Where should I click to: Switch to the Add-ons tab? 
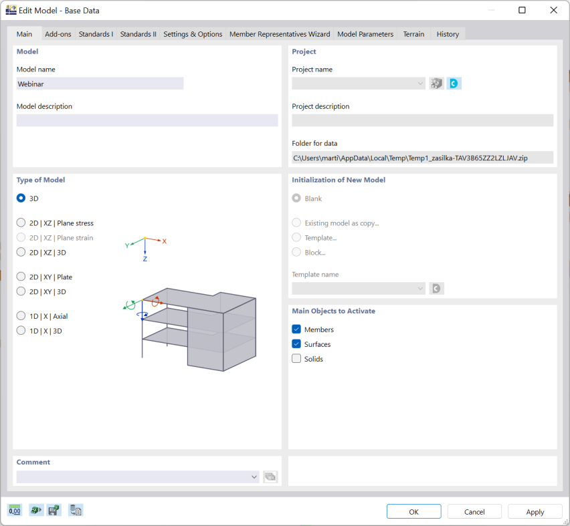[x=58, y=34]
